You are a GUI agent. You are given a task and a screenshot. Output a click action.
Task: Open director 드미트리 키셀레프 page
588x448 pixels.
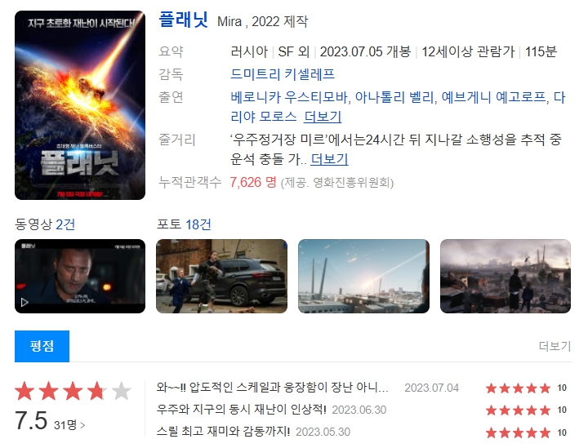pos(283,73)
